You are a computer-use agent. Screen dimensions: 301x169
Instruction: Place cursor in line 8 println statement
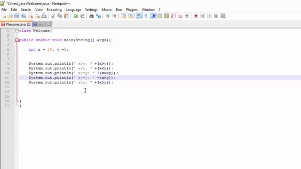click(x=71, y=64)
